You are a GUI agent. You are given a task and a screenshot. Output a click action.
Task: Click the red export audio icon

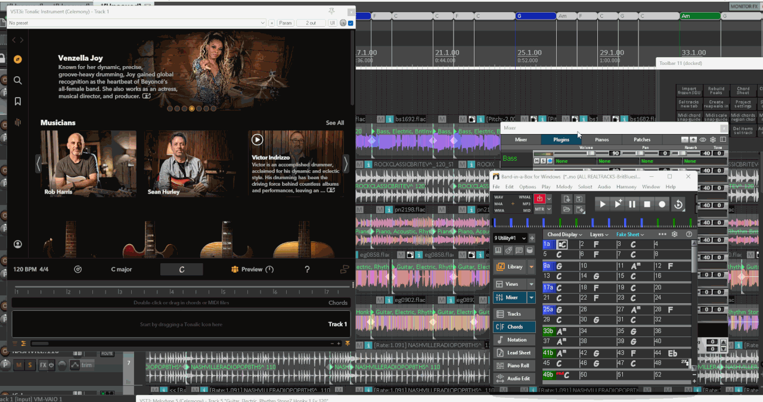coord(541,199)
